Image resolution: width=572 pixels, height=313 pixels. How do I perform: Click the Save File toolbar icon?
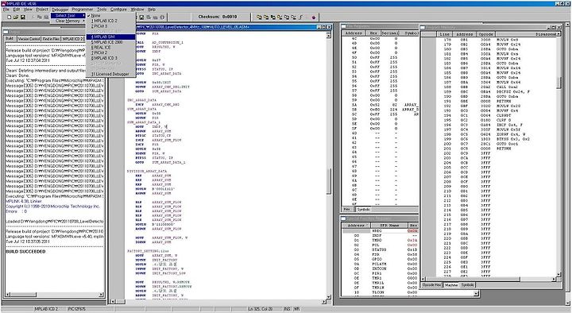click(22, 17)
